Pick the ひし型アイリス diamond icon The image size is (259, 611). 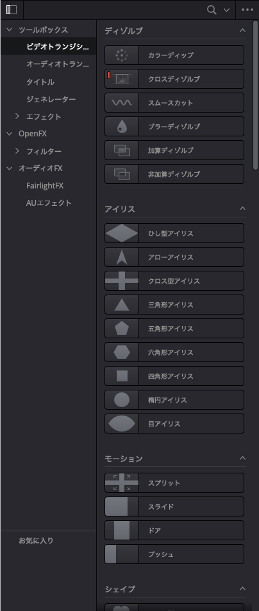(122, 233)
